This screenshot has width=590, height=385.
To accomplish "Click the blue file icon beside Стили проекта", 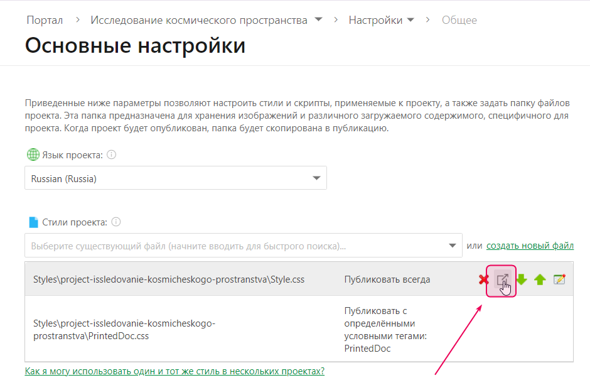I will 33,222.
